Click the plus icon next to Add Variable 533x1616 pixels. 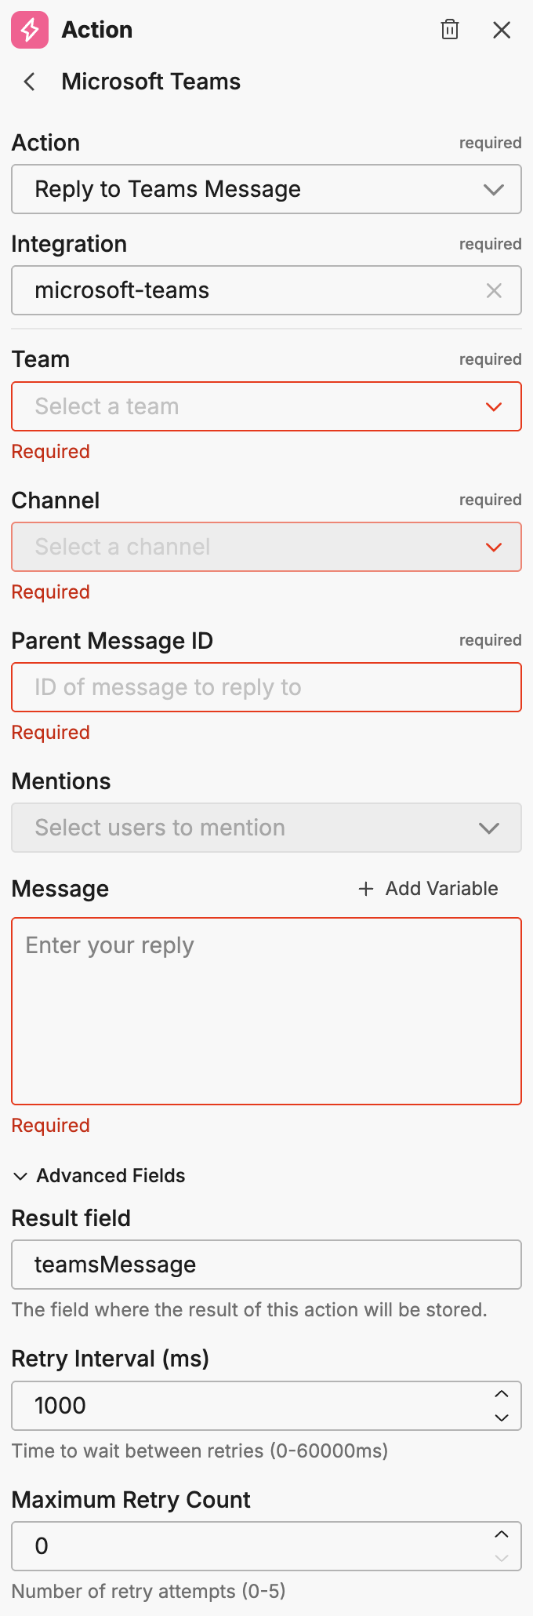click(x=365, y=889)
